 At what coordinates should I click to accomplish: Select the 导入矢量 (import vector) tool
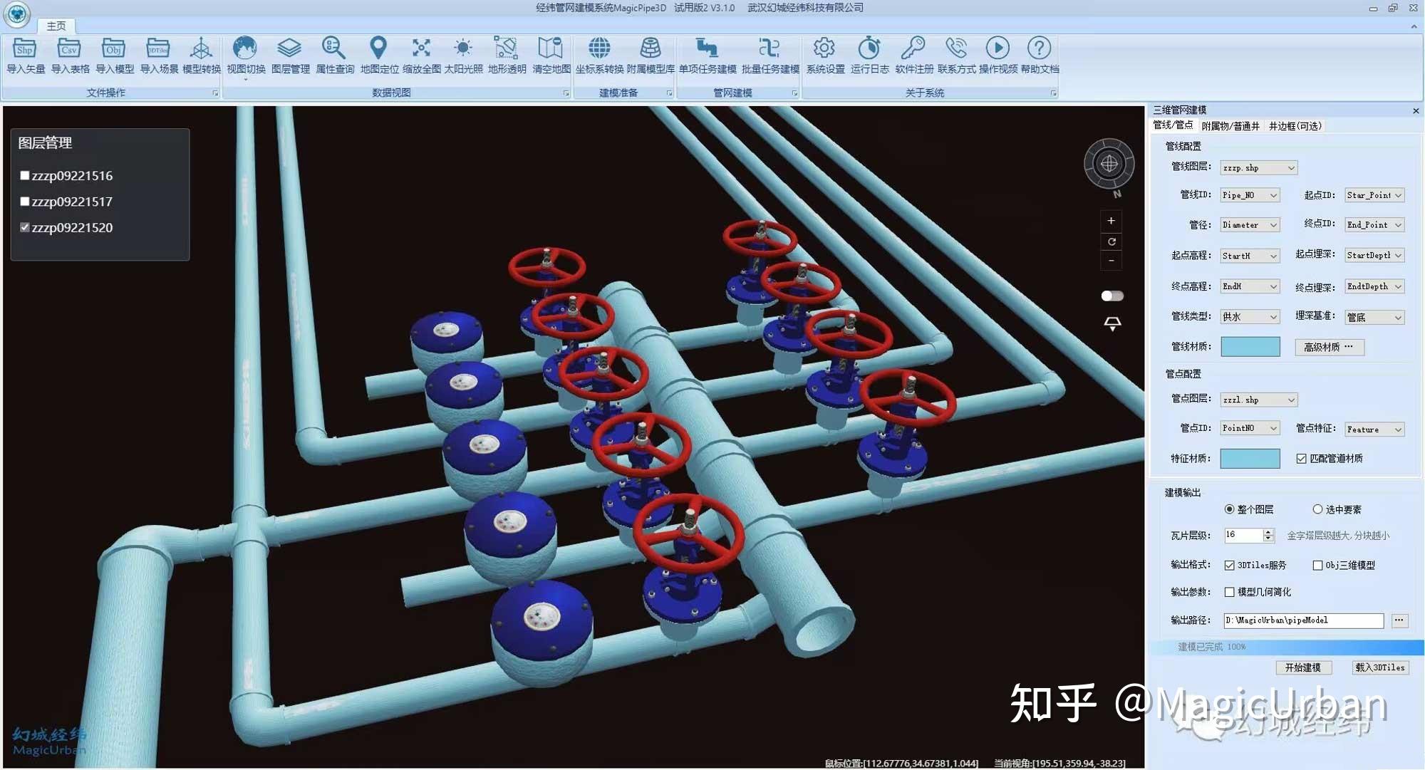(x=26, y=57)
